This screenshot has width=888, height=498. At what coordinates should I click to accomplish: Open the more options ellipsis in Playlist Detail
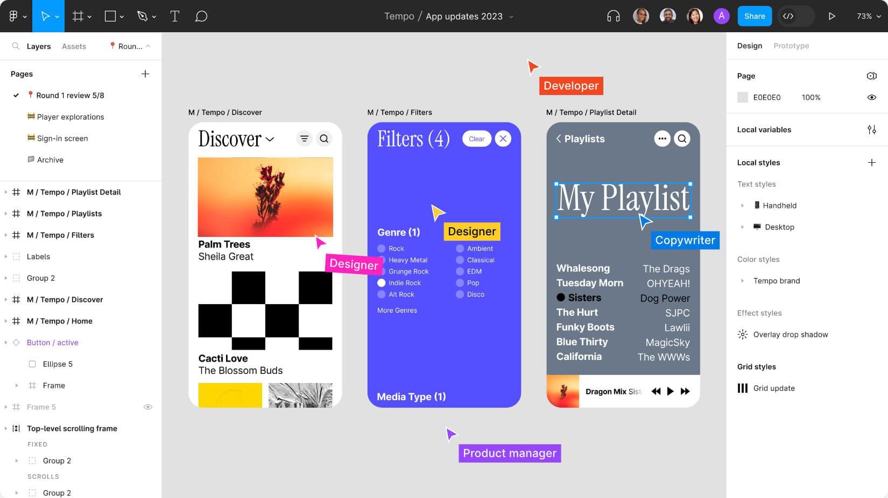(x=662, y=139)
